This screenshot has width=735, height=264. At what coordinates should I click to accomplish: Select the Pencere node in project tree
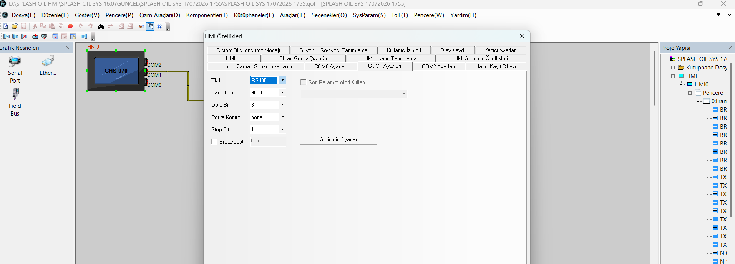[x=713, y=93]
